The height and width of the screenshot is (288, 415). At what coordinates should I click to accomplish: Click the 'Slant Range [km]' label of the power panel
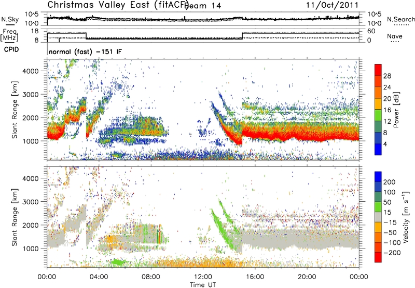[x=15, y=110]
